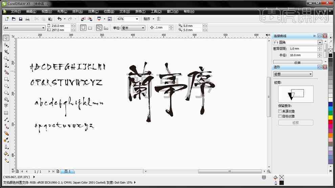
Task: Open the 位图(B) menu
Action: pos(109,11)
